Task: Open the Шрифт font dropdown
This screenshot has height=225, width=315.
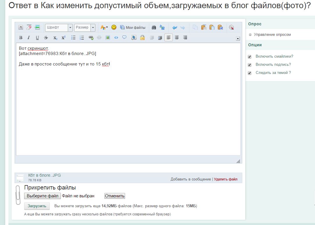Action: click(x=70, y=27)
